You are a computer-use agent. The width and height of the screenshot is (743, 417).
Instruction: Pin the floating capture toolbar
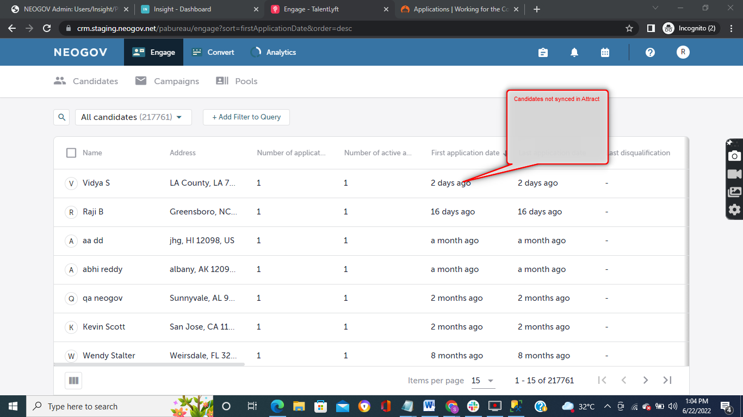[x=729, y=142]
